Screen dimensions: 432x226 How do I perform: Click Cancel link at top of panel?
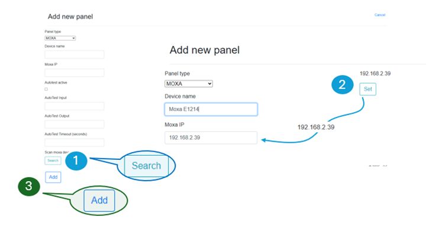[380, 15]
